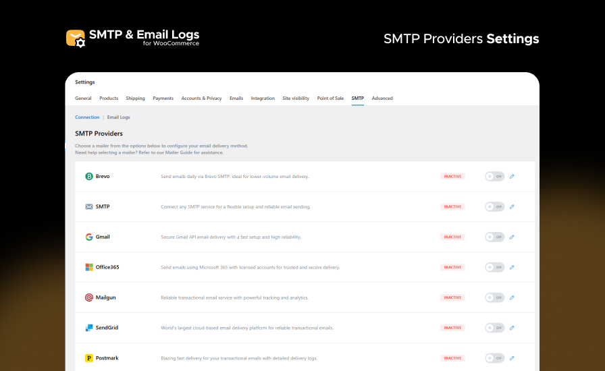The image size is (605, 371).
Task: View the Email Logs sub-section
Action: pyautogui.click(x=118, y=117)
